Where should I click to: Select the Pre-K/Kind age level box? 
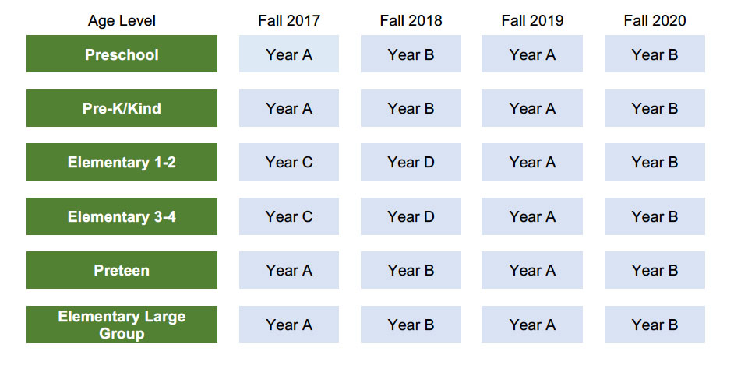[122, 108]
